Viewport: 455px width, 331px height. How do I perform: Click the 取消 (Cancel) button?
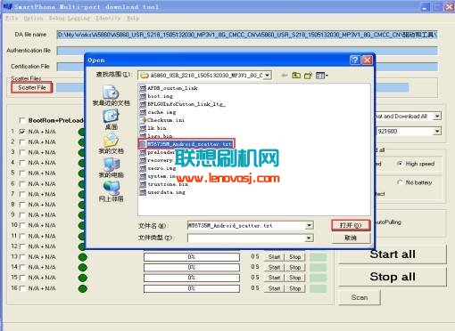tap(351, 238)
